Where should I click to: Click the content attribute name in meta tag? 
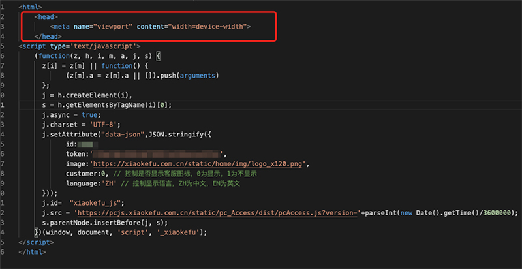tap(150, 26)
